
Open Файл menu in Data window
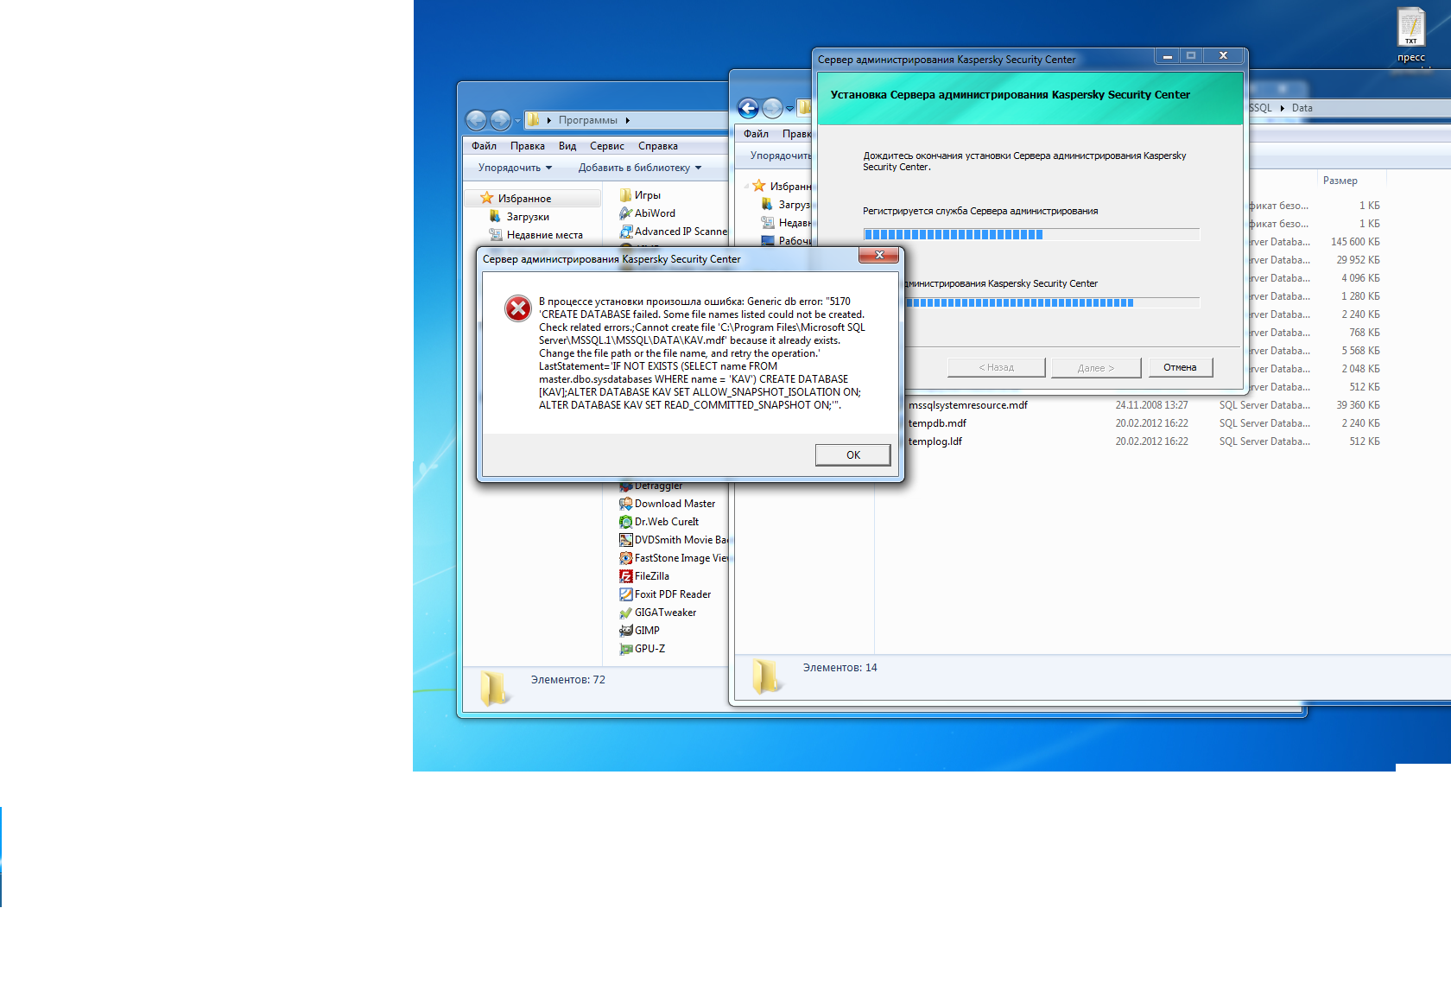(756, 134)
